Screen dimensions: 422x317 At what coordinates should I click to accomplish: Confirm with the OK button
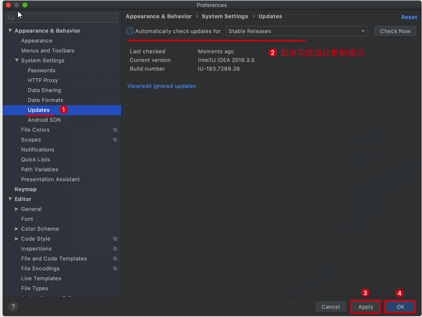click(x=400, y=307)
